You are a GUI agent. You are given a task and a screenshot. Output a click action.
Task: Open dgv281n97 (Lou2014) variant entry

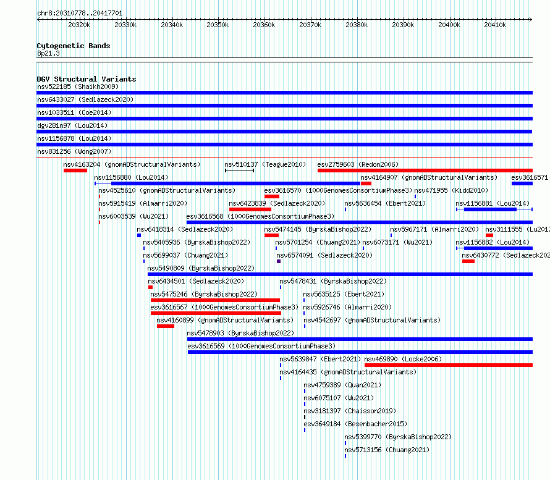coord(72,125)
